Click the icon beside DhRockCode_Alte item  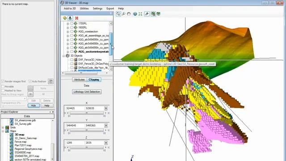76,68
